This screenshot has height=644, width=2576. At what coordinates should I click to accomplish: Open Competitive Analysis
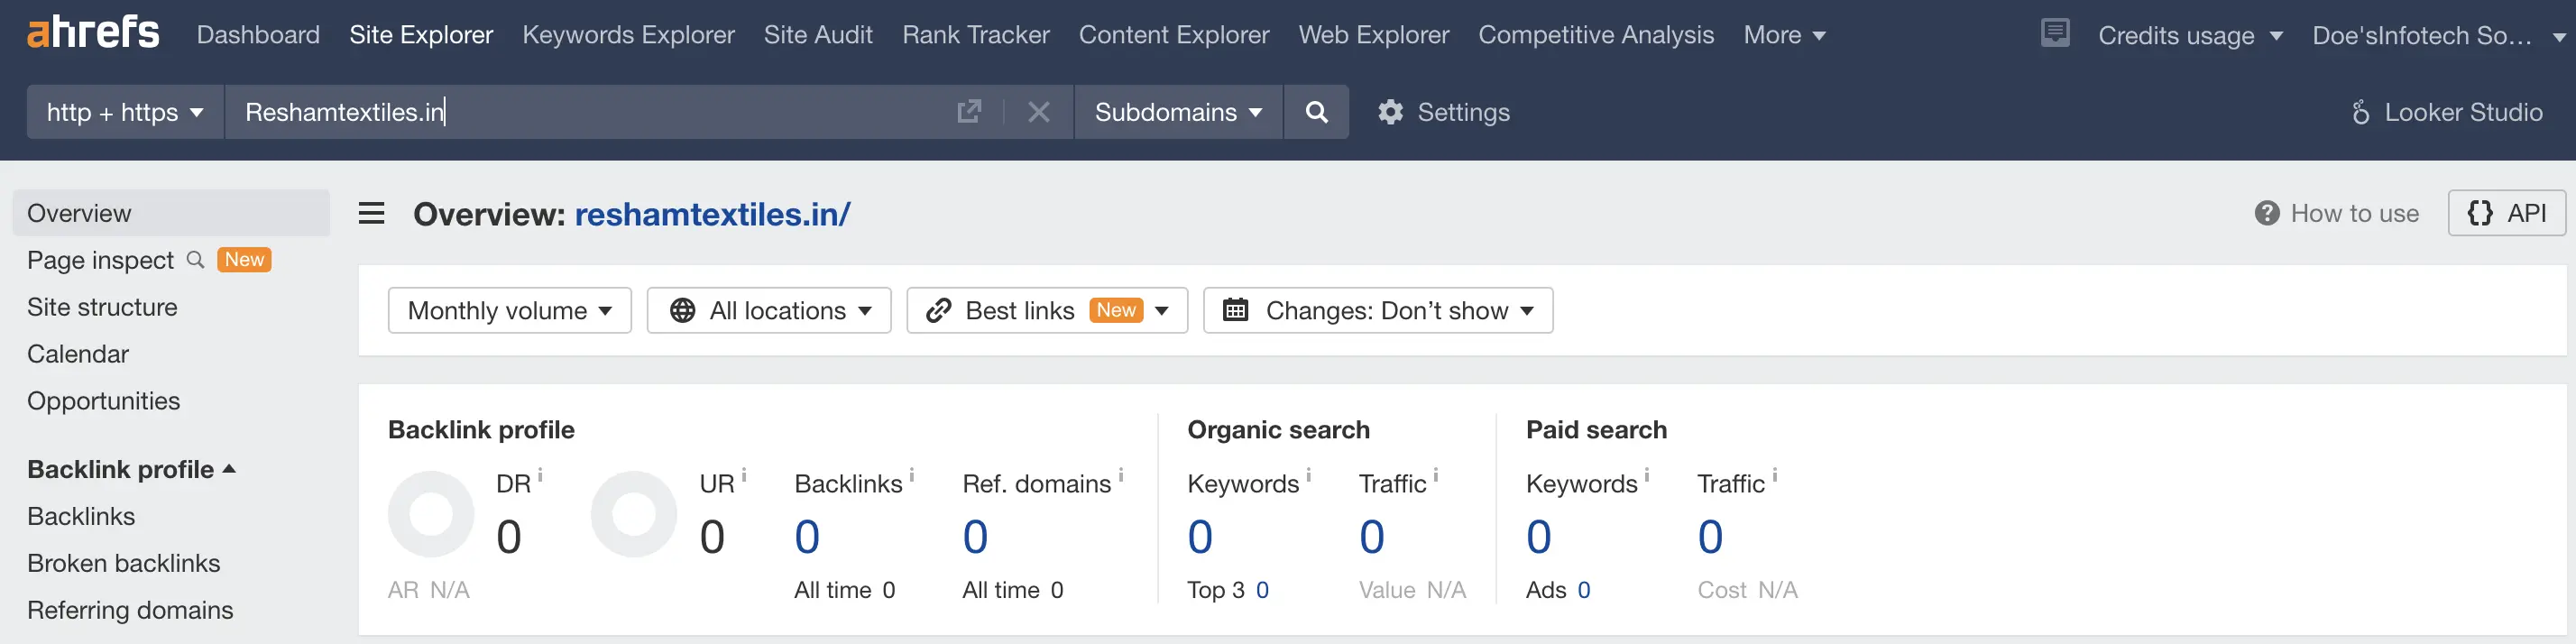tap(1596, 35)
